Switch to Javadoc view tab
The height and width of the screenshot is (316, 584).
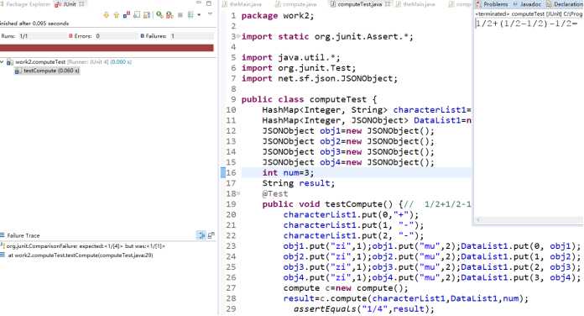(x=528, y=4)
